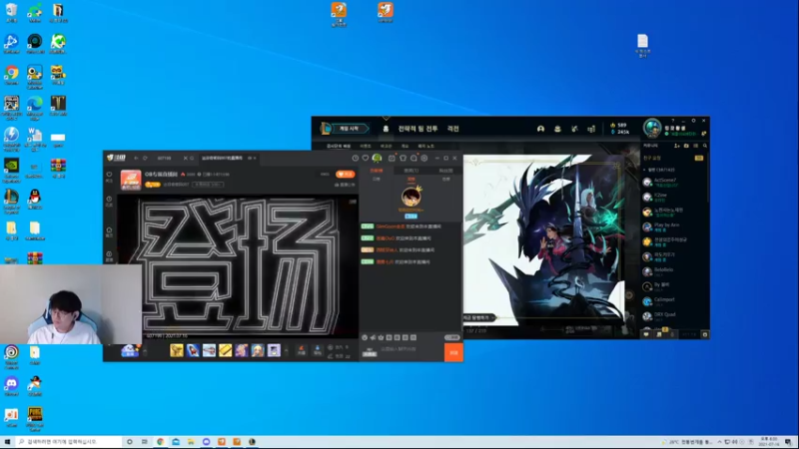Viewport: 799px width, 449px height.
Task: Open emoji picker in Huya chat toolbar
Action: coord(365,337)
